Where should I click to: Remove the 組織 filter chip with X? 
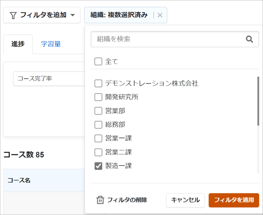coord(160,15)
